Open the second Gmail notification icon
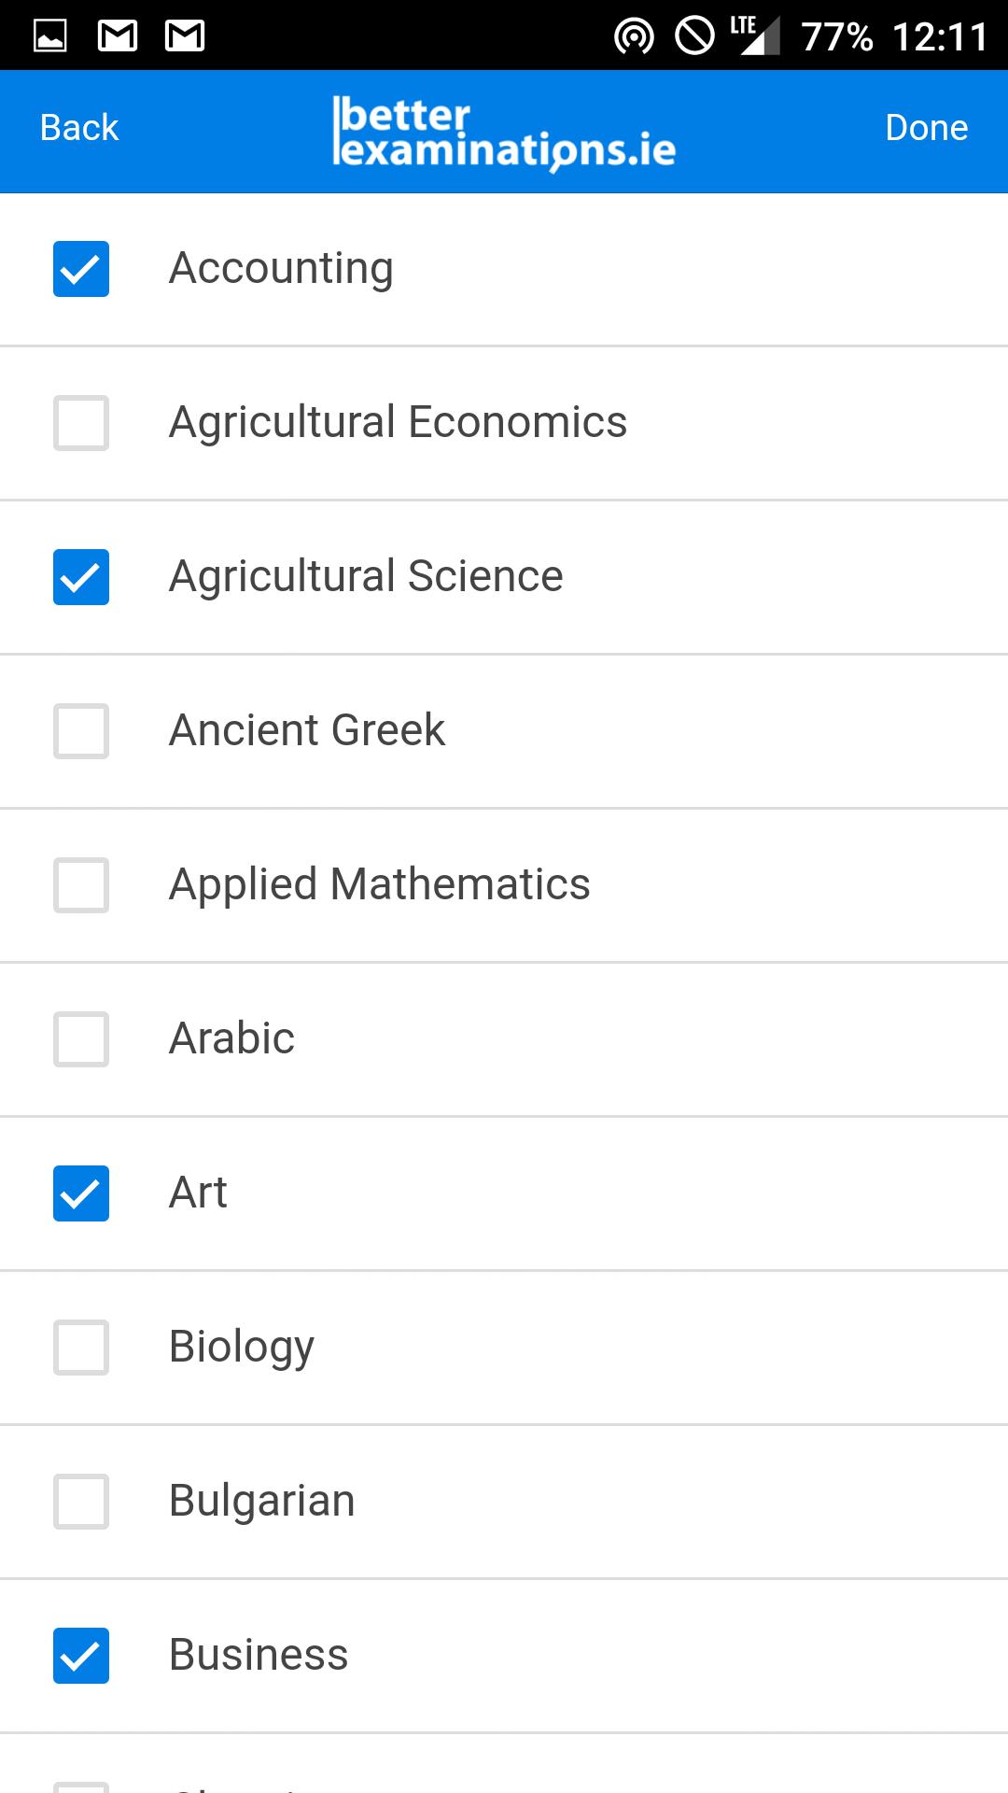Viewport: 1008px width, 1793px height. click(185, 36)
